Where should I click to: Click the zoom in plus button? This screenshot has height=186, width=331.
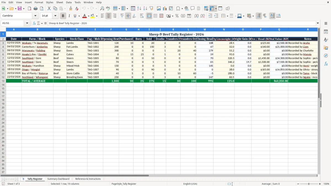pos(320,184)
